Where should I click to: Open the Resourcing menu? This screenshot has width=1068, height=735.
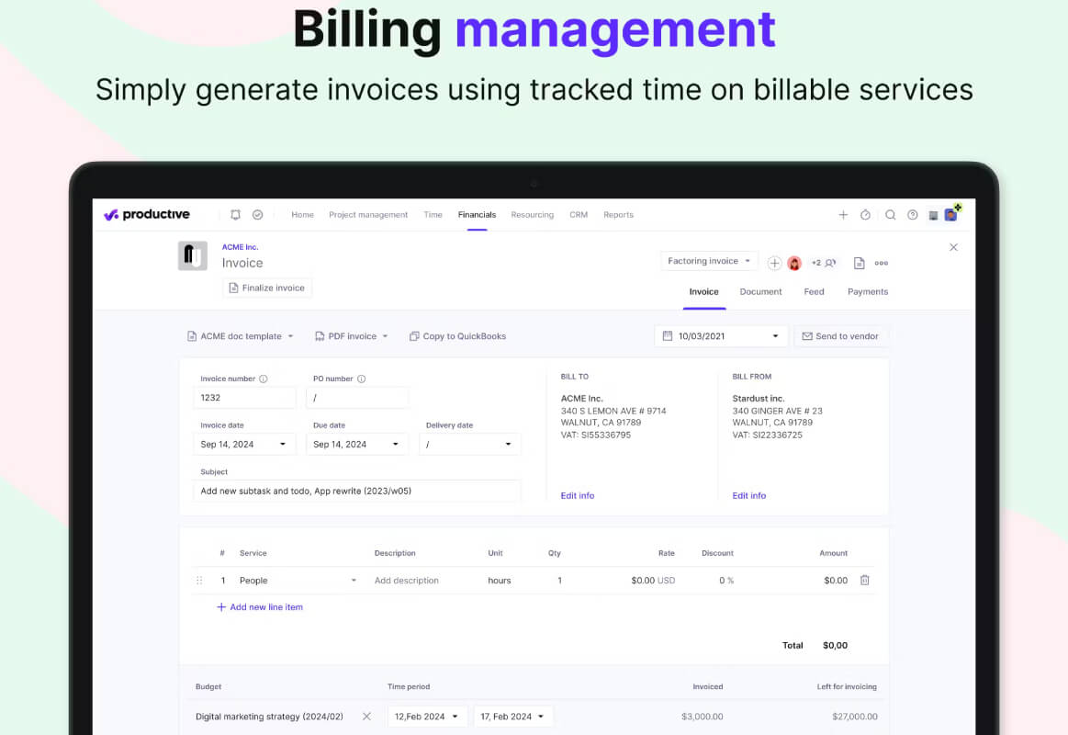532,215
